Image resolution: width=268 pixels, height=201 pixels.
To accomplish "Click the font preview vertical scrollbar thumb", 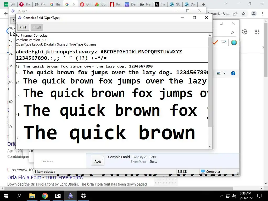I will 210,82.
